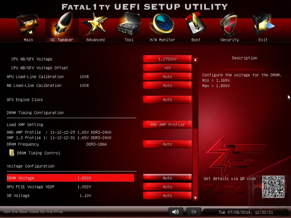This screenshot has height=218, width=291.
Task: Select the OC Tweaker rocket icon
Action: click(x=63, y=24)
